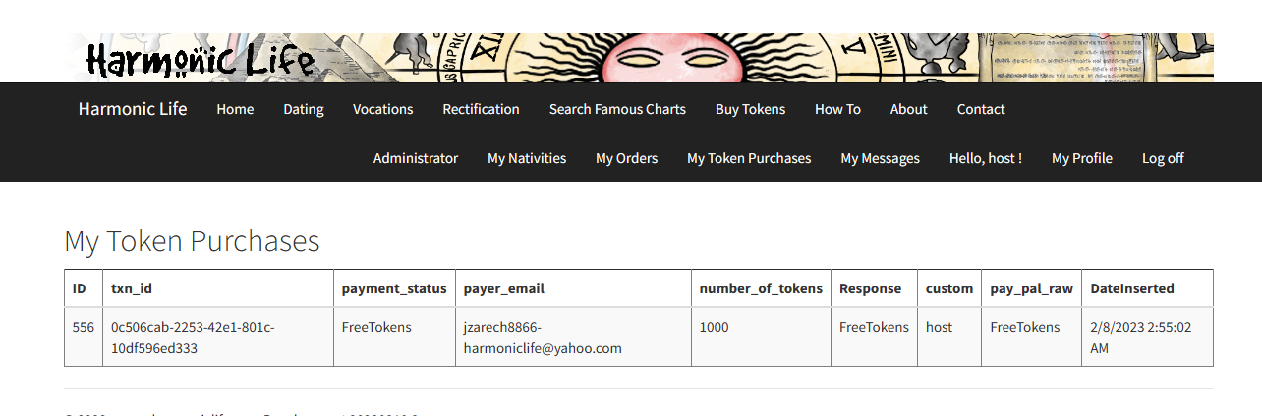This screenshot has width=1262, height=416.
Task: Open the Harmonic Life brand link
Action: click(133, 108)
